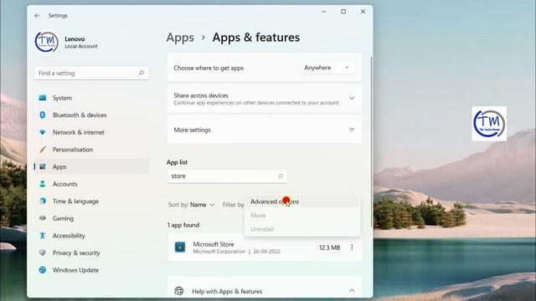The image size is (536, 301).
Task: Select Move in the context menu
Action: (302, 216)
